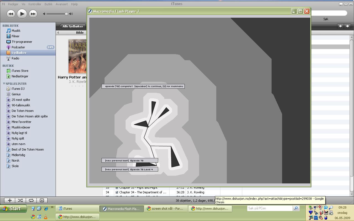The image size is (354, 221).
Task: Open the Fil menu
Action: (x=3, y=4)
